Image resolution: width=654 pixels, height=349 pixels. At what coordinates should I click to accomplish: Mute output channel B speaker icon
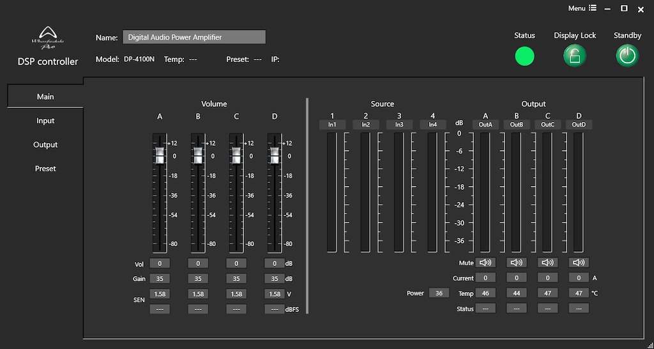point(517,263)
